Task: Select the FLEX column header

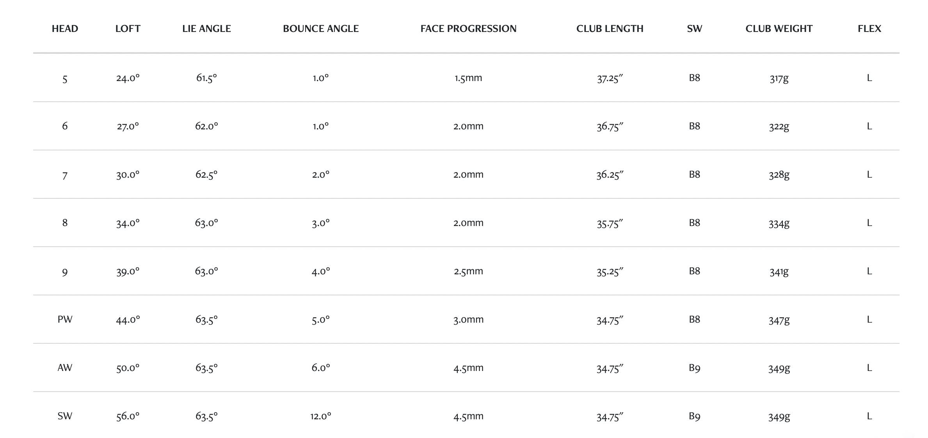Action: [x=869, y=28]
